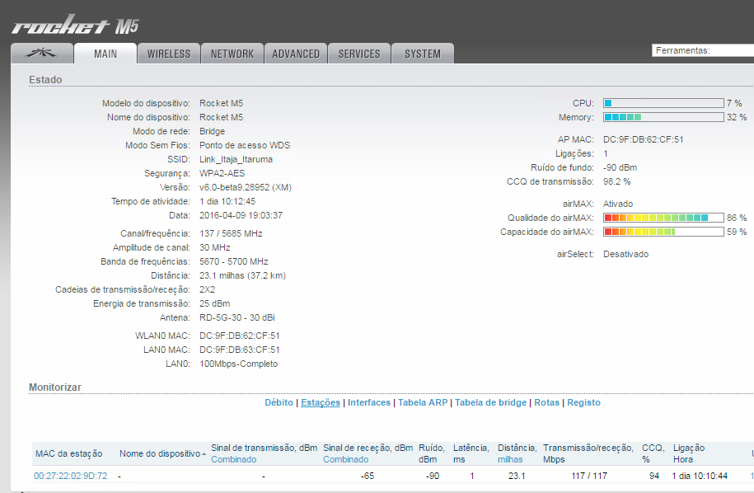Open the SERVICES tab
The width and height of the screenshot is (754, 493).
[359, 54]
